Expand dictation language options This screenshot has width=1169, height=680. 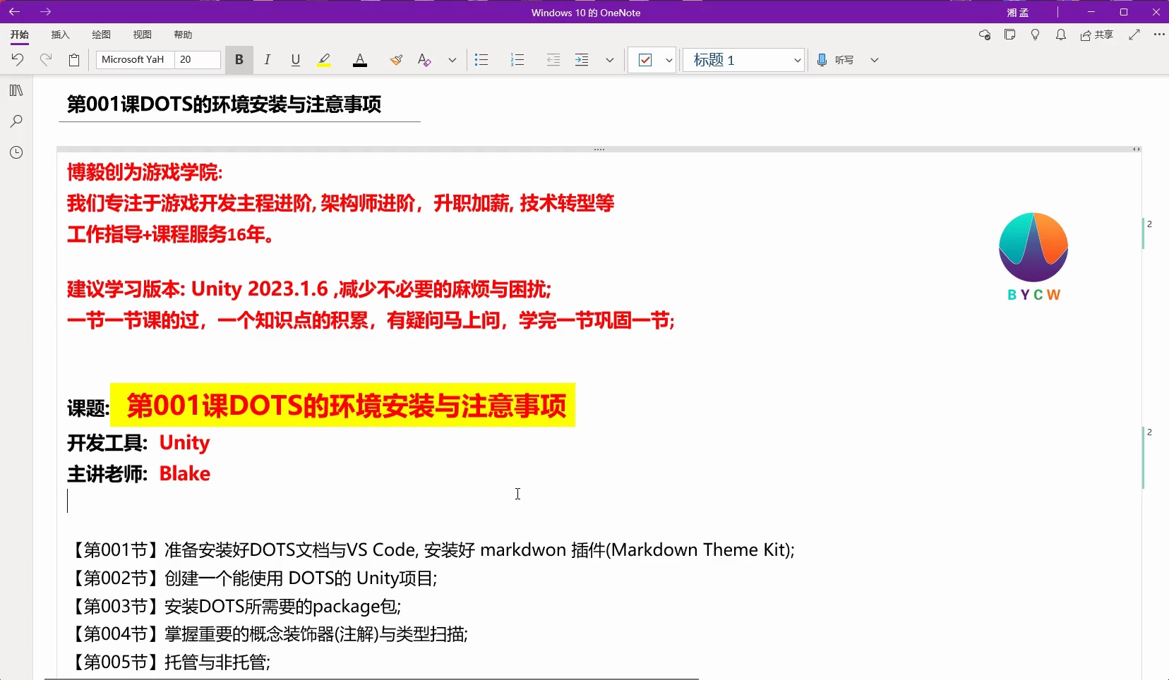click(875, 60)
